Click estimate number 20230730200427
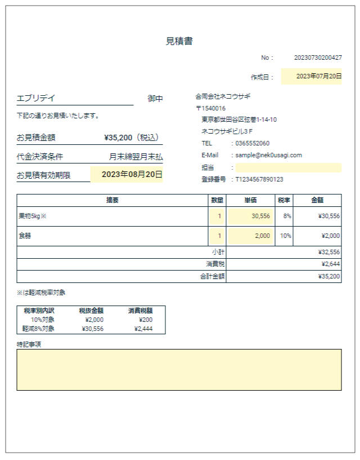 click(318, 57)
